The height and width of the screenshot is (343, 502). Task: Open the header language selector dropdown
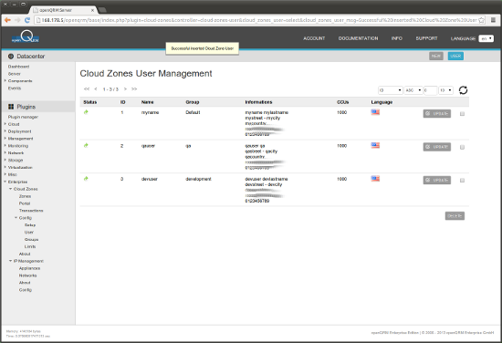click(x=486, y=38)
